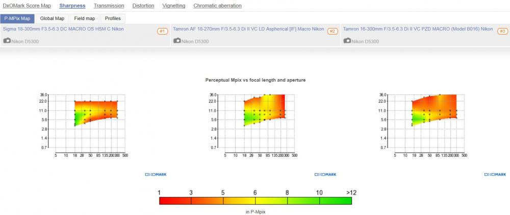Open the Profiles tab
510x215 pixels.
[x=113, y=18]
